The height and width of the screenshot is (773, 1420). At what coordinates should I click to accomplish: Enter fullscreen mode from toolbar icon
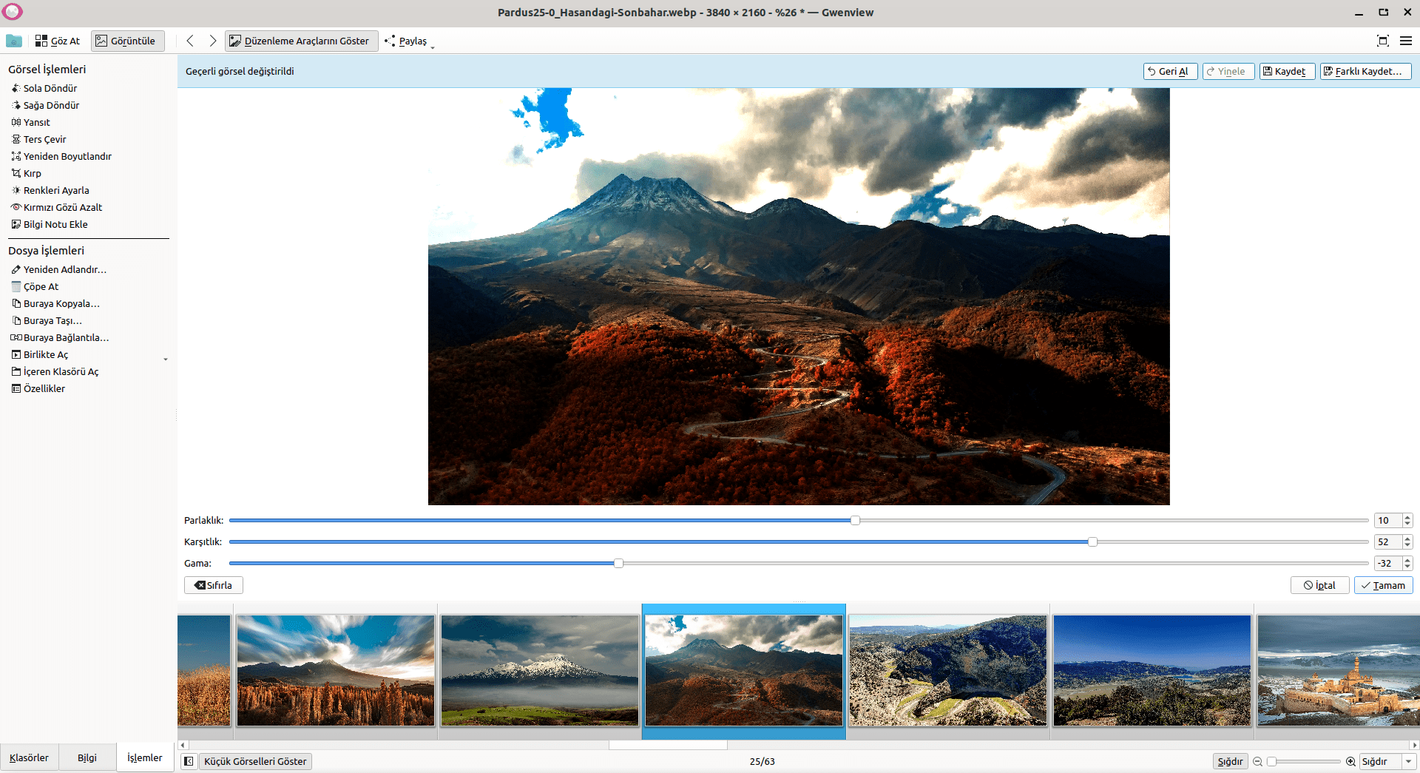click(x=1382, y=41)
